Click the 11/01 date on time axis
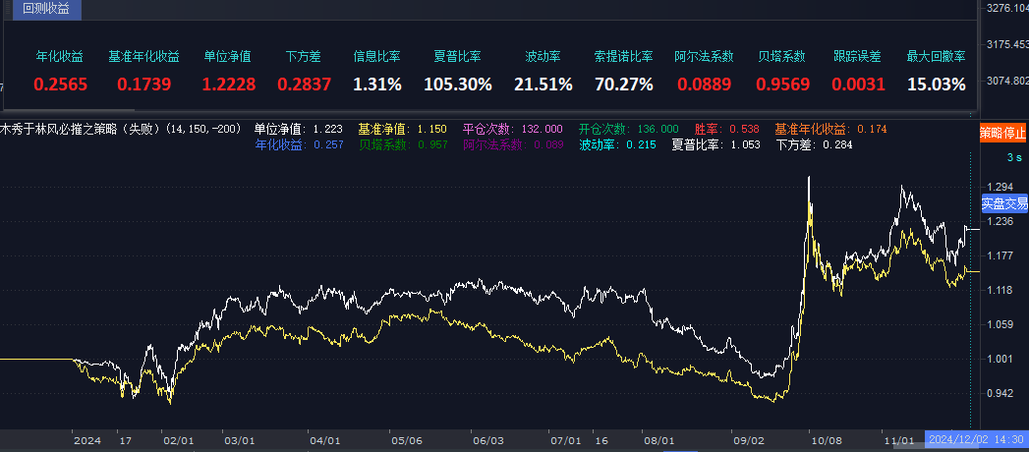1029x452 pixels. click(x=898, y=440)
